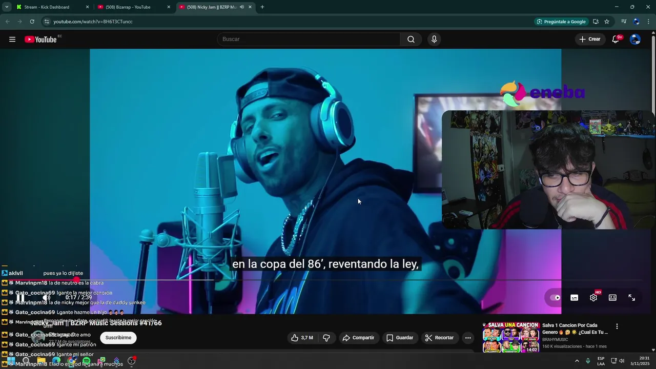
Task: Close the Bizarrap YouTube tab
Action: [x=169, y=7]
